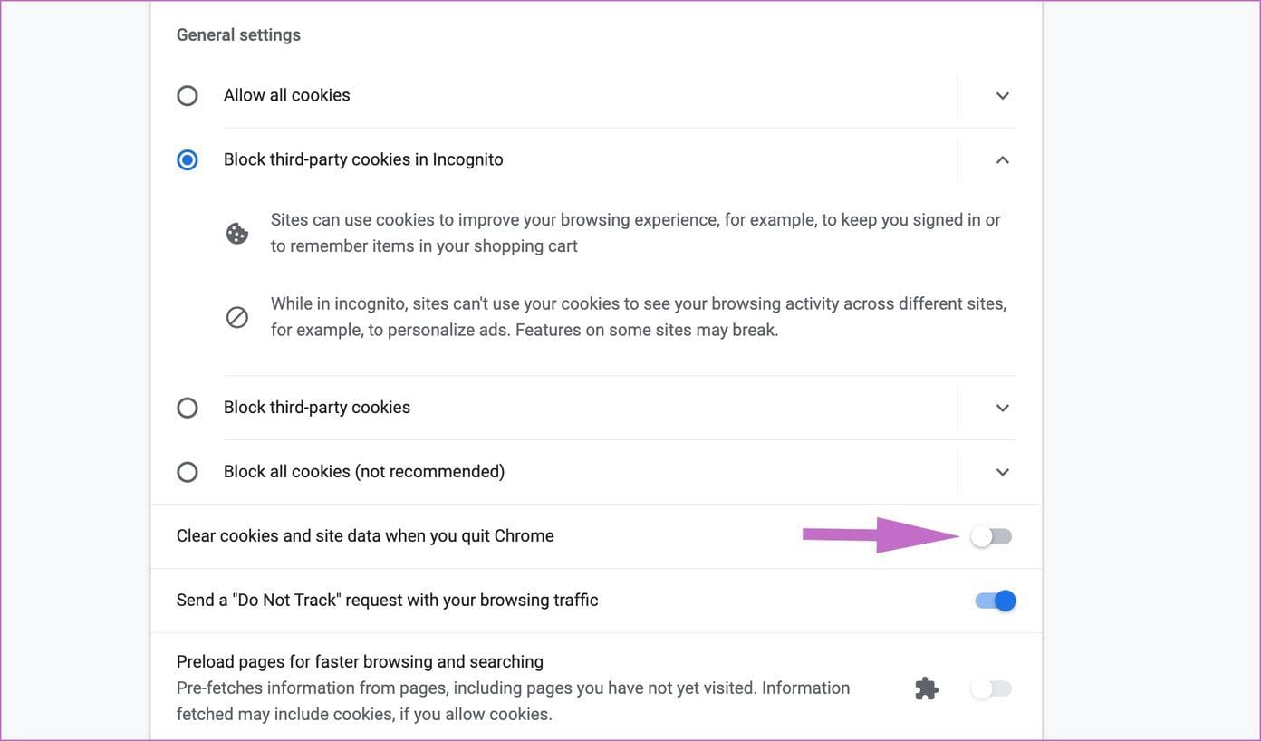Expand Block all cookies details chevron

click(x=1002, y=472)
